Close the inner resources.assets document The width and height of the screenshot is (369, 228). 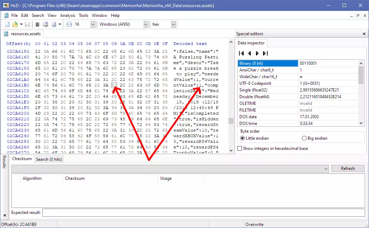[x=365, y=16]
